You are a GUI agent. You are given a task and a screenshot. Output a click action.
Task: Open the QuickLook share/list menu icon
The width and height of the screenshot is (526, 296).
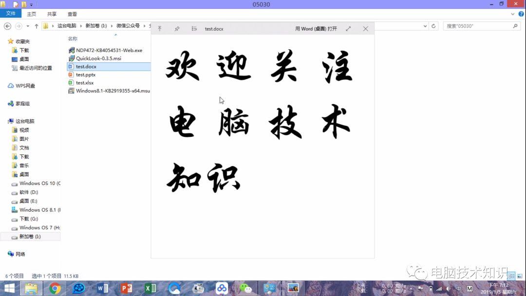point(194,29)
